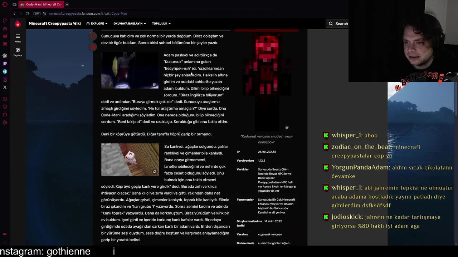The image size is (458, 257).
Task: Enlarge the armored figure image
Action: point(154,85)
